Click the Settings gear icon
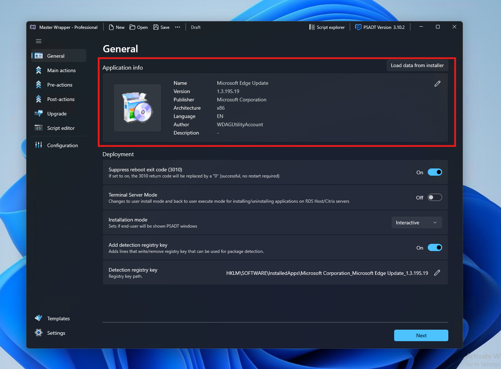The image size is (501, 369). 39,333
